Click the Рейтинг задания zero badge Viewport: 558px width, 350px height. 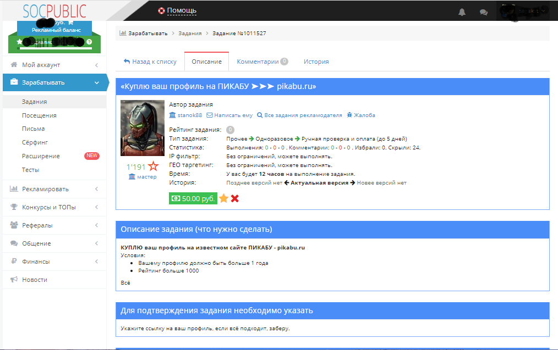(x=230, y=130)
